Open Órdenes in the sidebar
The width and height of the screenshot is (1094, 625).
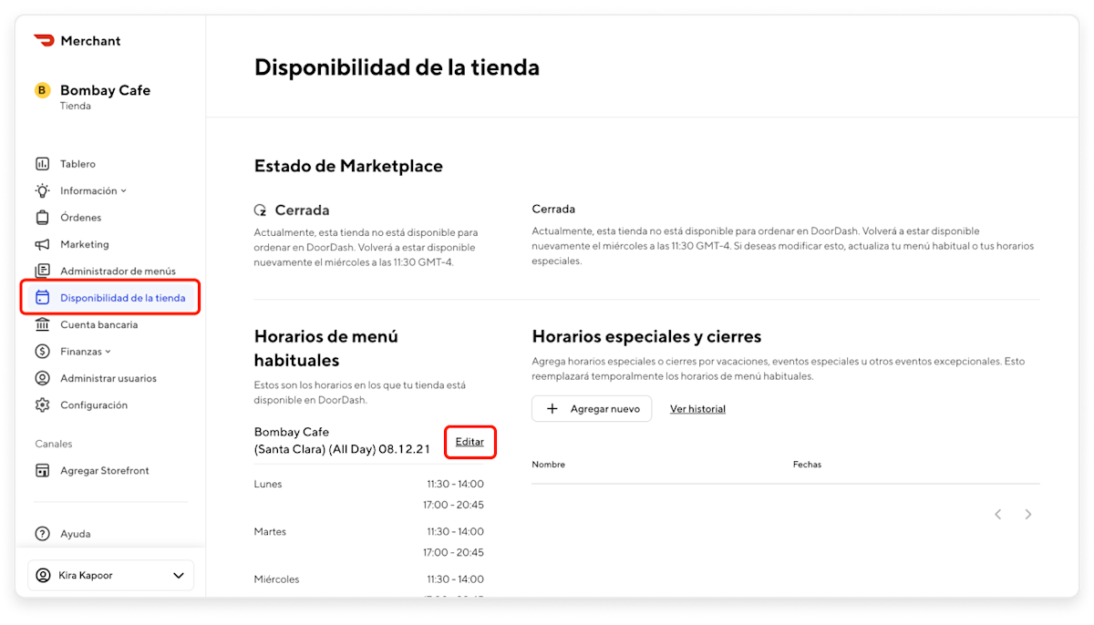click(x=81, y=218)
